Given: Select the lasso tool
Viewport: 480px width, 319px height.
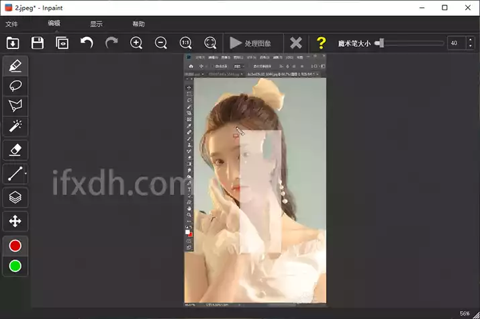Looking at the screenshot, I should pyautogui.click(x=15, y=87).
